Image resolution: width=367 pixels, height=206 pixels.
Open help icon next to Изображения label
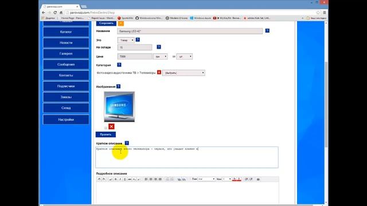(x=119, y=86)
